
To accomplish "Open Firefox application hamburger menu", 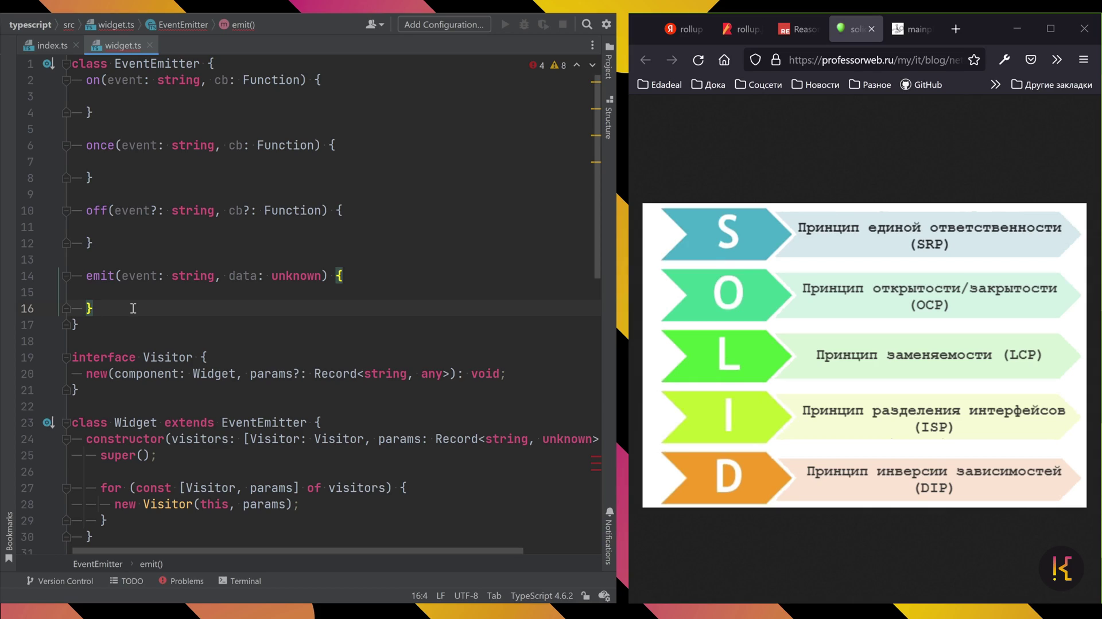I will (x=1084, y=60).
